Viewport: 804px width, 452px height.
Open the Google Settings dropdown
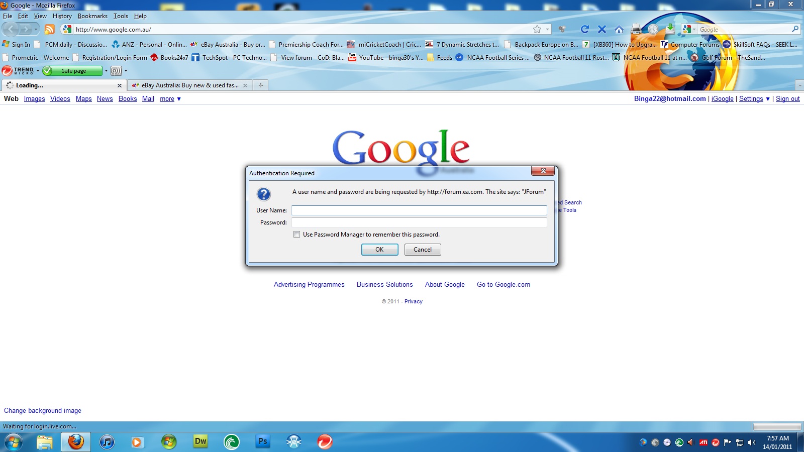tap(754, 99)
